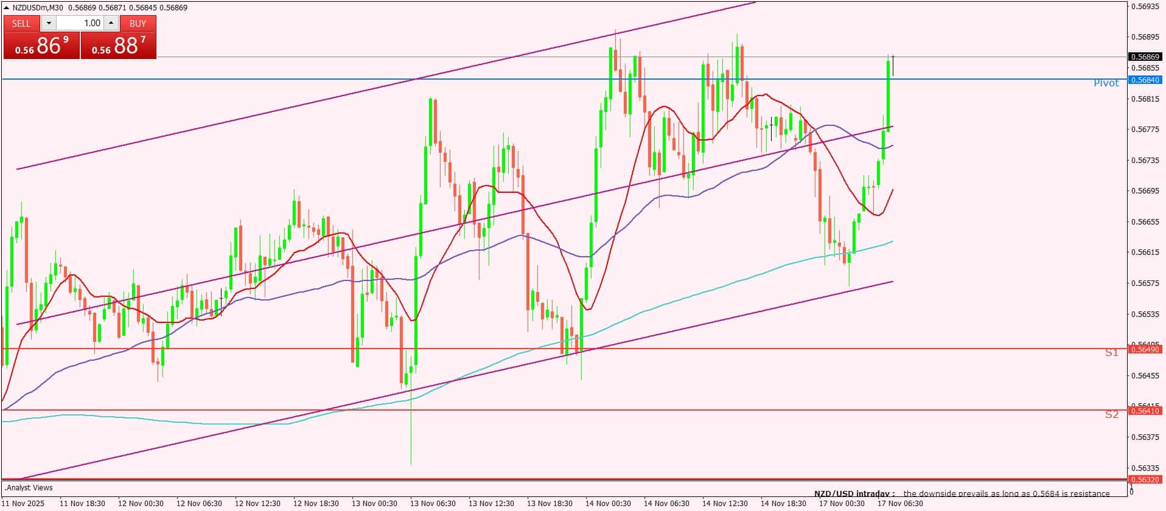Viewport: 1166px width, 511px height.
Task: Select the S2 support label
Action: 1111,414
